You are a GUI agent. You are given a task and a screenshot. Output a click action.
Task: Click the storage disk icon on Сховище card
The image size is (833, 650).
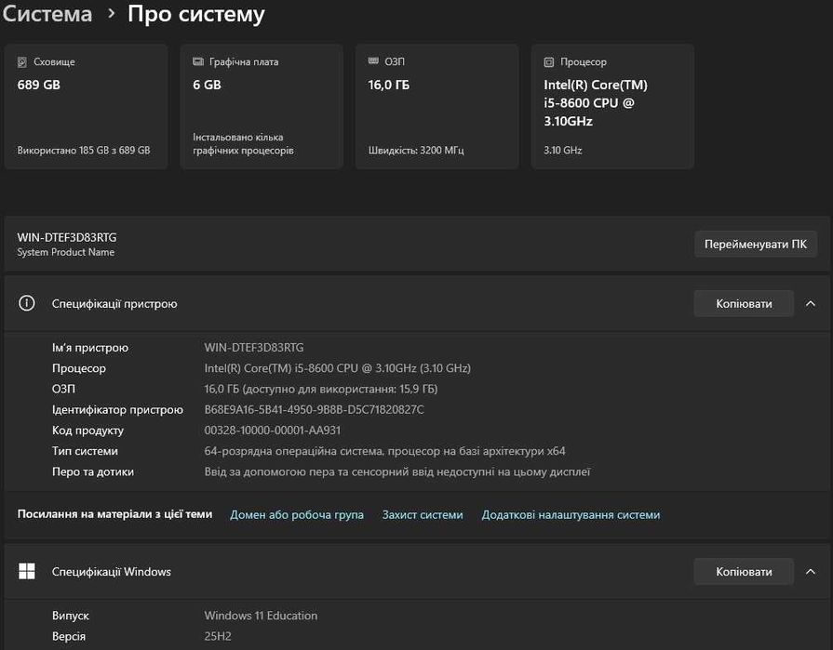pos(21,62)
